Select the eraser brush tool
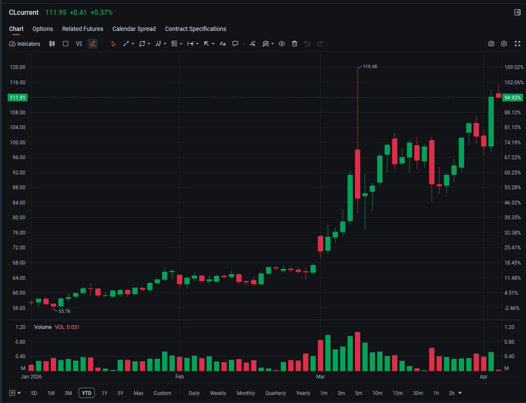Image resolution: width=526 pixels, height=403 pixels. pyautogui.click(x=253, y=44)
